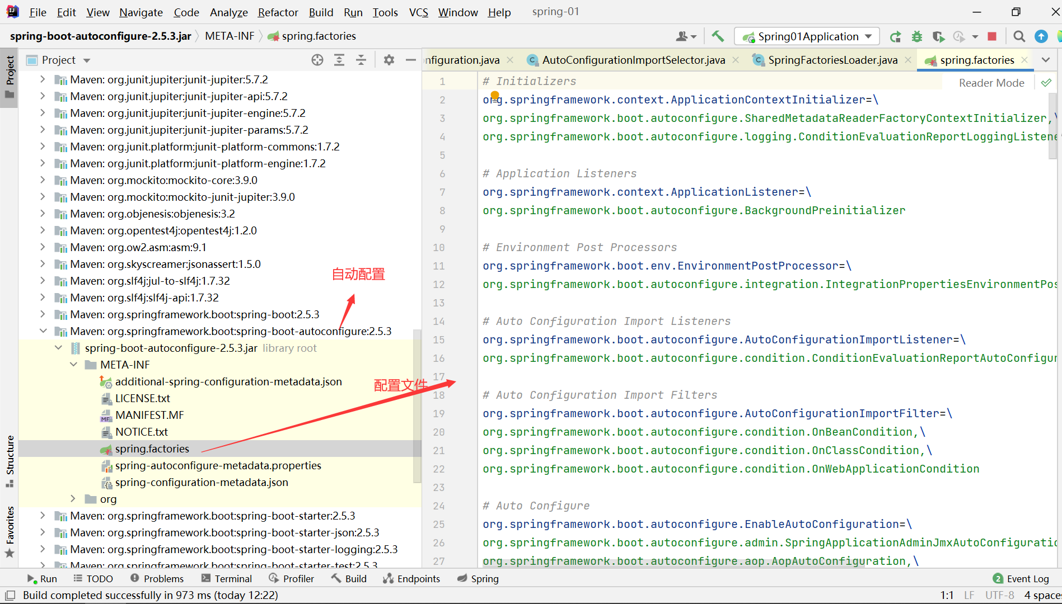The width and height of the screenshot is (1062, 604).
Task: Click the green inspection checkmark in editor
Action: coord(1046,83)
